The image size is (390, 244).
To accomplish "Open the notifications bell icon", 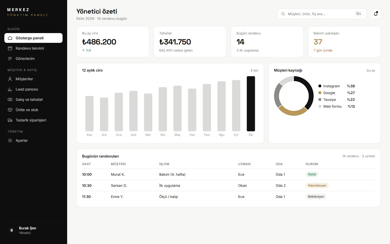I will point(376,14).
